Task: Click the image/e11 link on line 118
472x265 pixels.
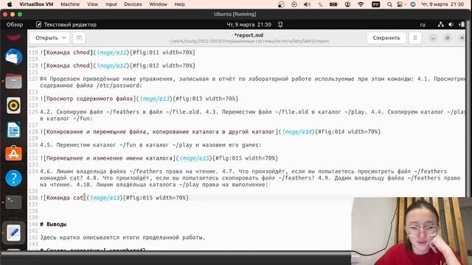Action: [111, 52]
